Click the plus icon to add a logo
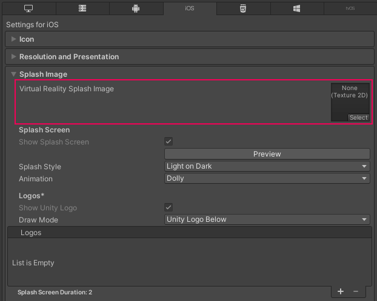Screen dimensions: 377x301 coord(341,291)
